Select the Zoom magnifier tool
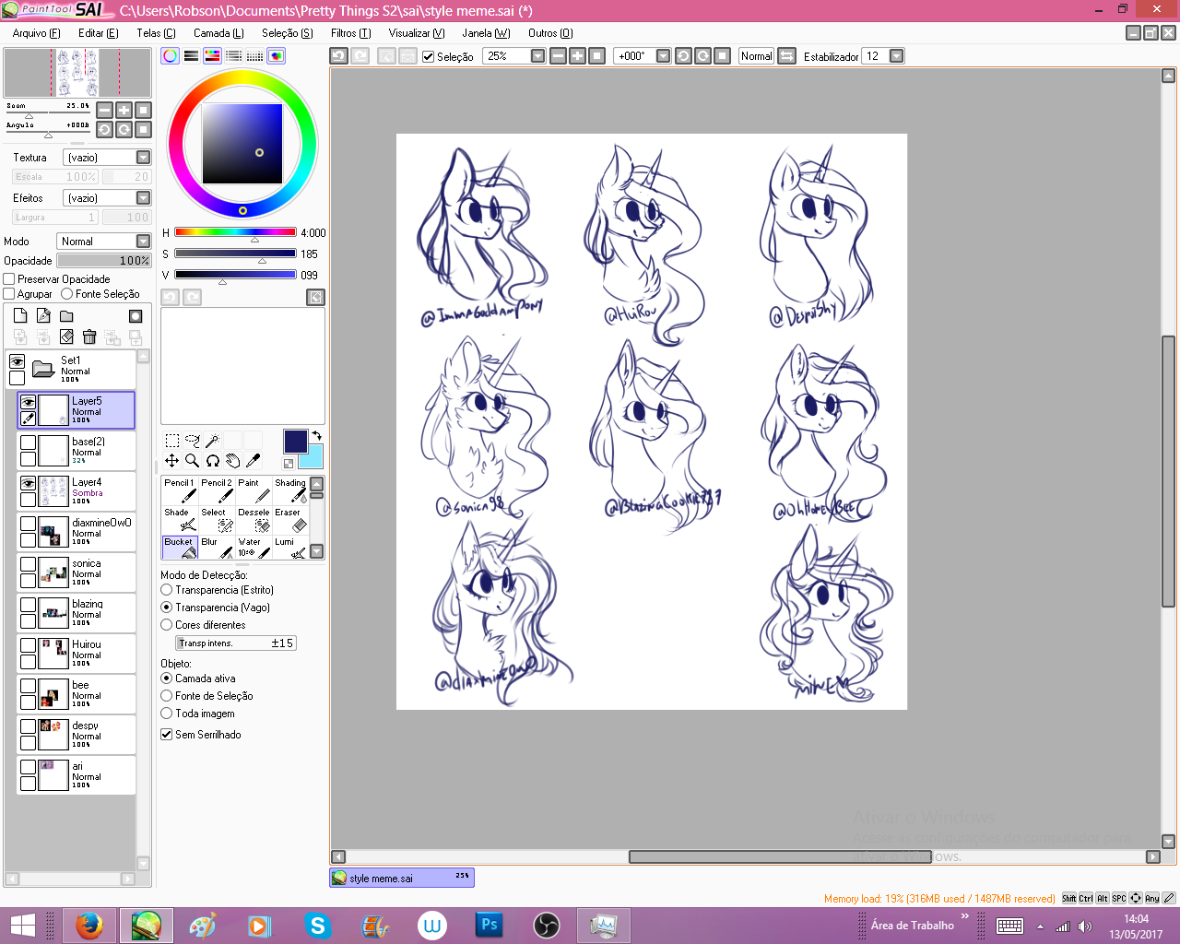This screenshot has width=1180, height=944. (193, 461)
